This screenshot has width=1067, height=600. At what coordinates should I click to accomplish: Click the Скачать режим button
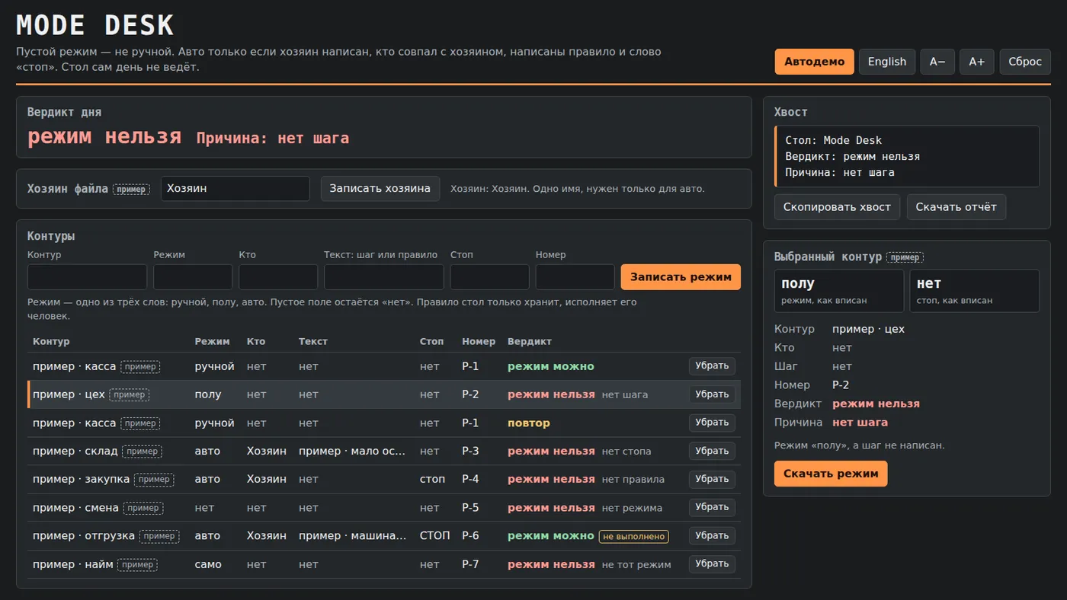[831, 474]
